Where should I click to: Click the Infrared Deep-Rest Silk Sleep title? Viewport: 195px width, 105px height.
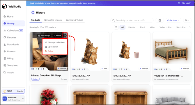pyautogui.click(x=47, y=75)
